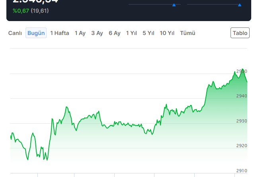Screen dimensions: 254x177
Task: Open the 10 Yıl view
Action: click(x=167, y=33)
